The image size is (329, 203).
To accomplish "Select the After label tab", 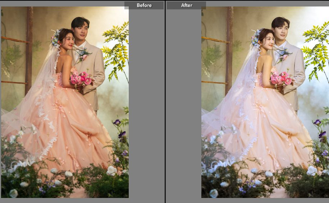I will pos(186,5).
